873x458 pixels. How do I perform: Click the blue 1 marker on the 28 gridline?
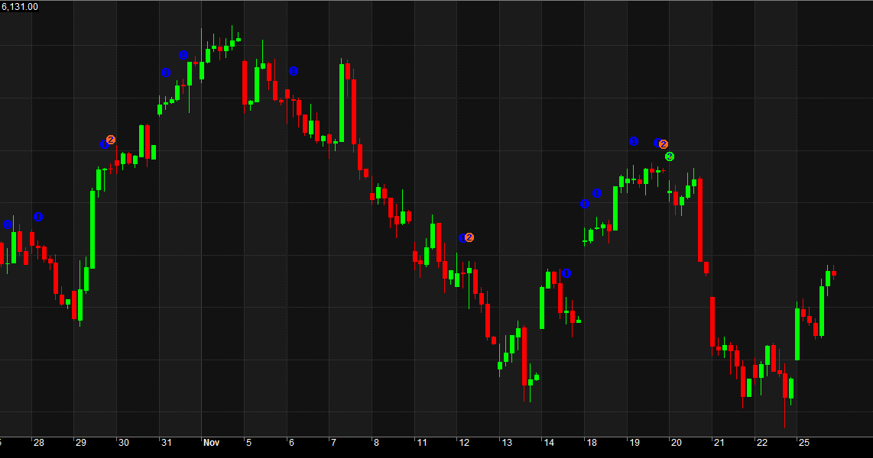pos(38,217)
